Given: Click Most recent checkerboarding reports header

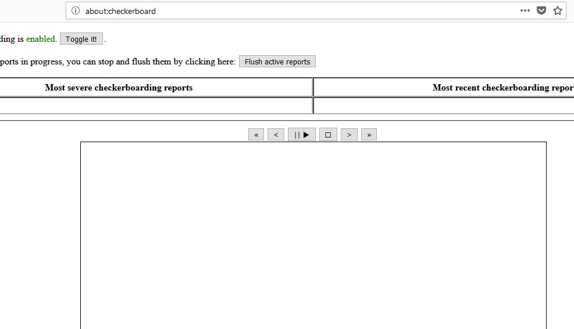Looking at the screenshot, I should coord(503,88).
